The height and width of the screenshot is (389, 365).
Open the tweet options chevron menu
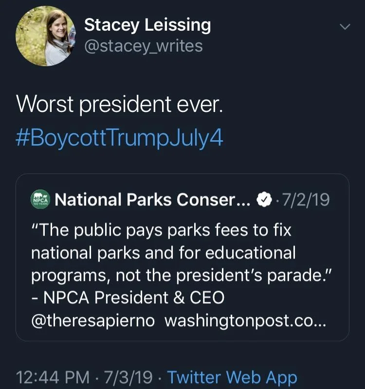(x=345, y=27)
